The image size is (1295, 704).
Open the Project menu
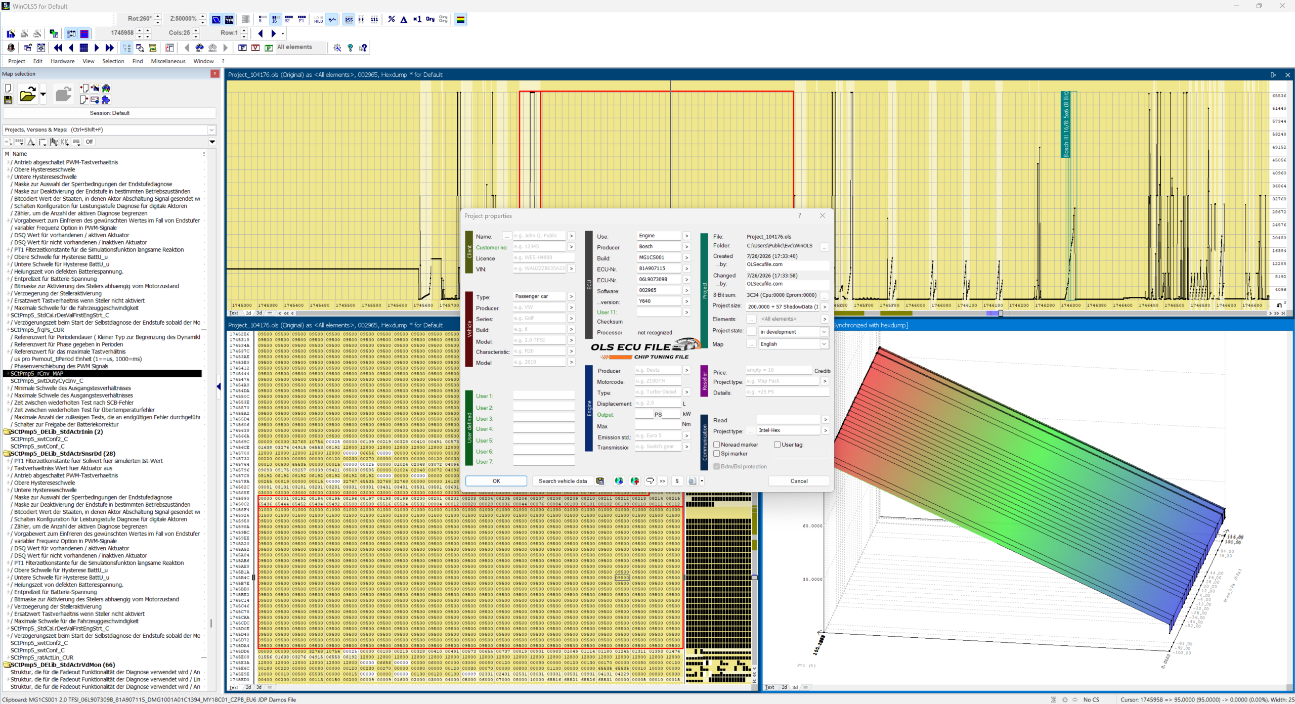[x=17, y=61]
